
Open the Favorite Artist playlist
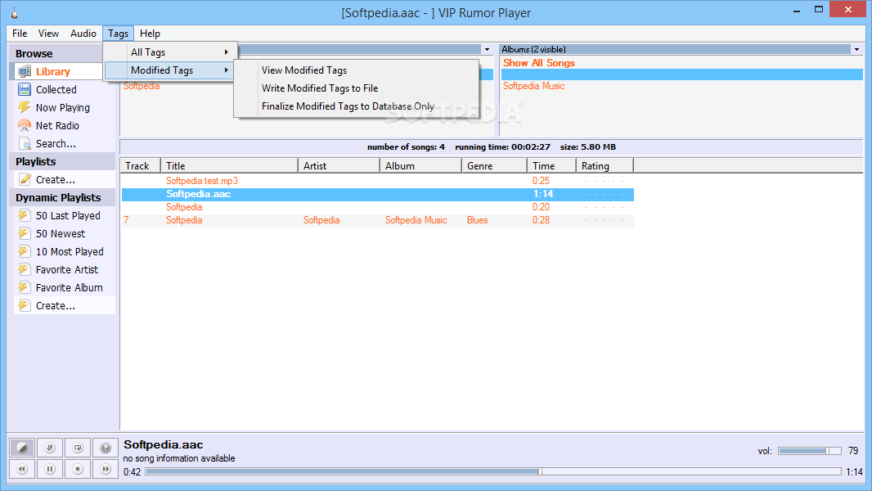[x=67, y=270]
